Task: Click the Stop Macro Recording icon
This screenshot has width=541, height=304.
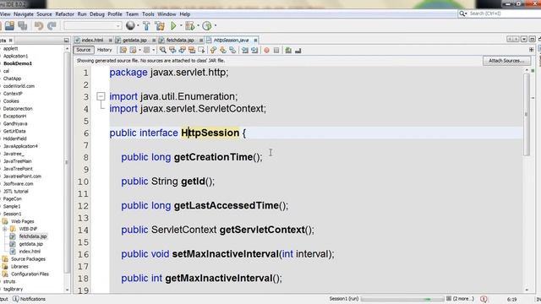Action: pos(276,51)
